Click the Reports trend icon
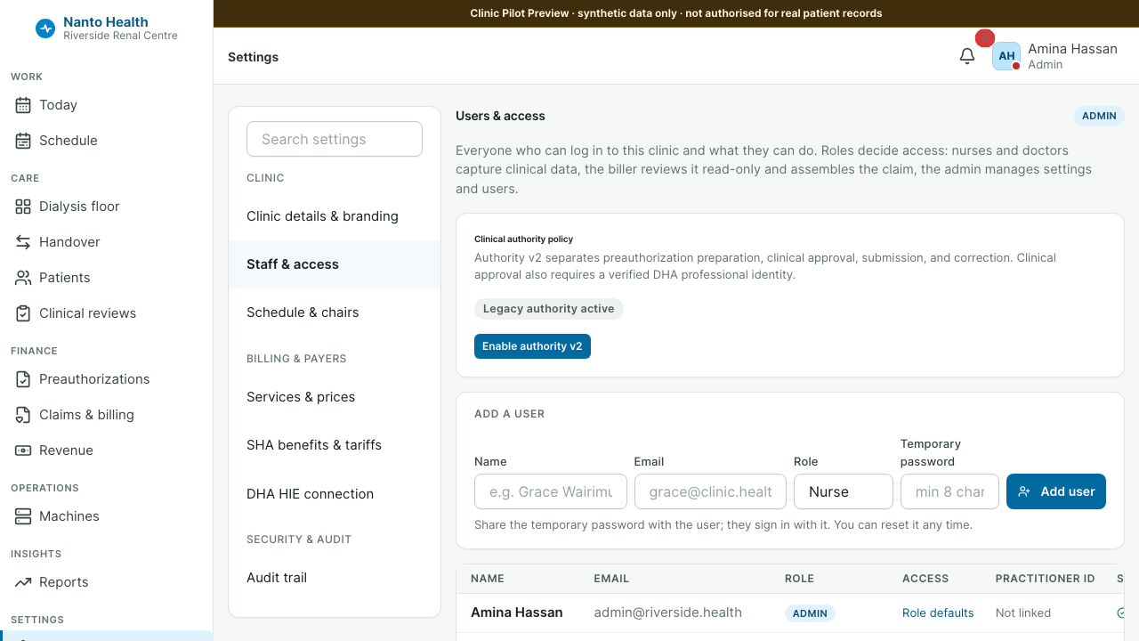This screenshot has width=1139, height=641. point(23,582)
